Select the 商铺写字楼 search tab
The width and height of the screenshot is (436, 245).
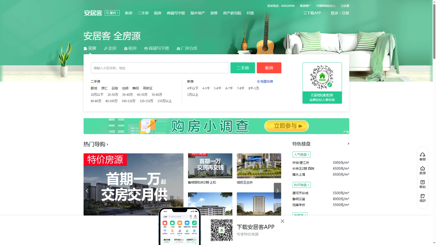pyautogui.click(x=157, y=48)
